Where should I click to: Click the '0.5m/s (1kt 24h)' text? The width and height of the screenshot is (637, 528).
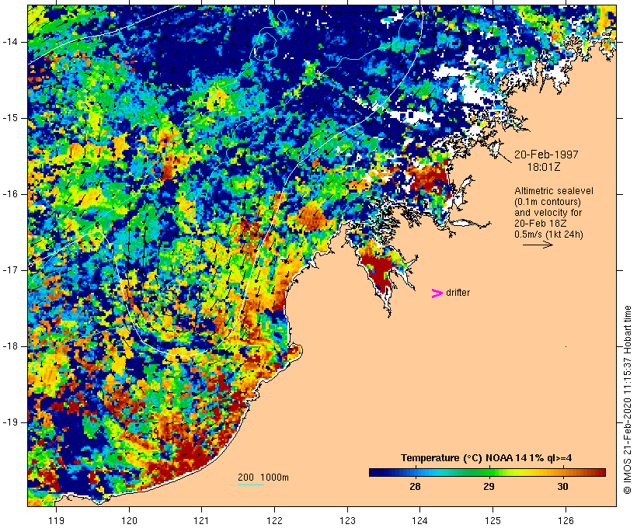click(548, 234)
